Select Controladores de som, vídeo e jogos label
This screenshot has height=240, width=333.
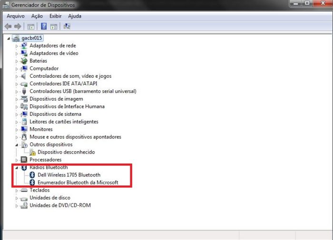70,76
